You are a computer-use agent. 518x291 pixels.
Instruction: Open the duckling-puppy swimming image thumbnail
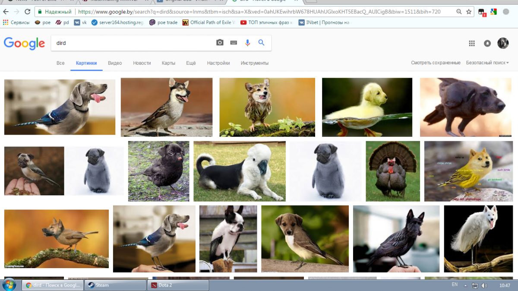click(x=367, y=107)
